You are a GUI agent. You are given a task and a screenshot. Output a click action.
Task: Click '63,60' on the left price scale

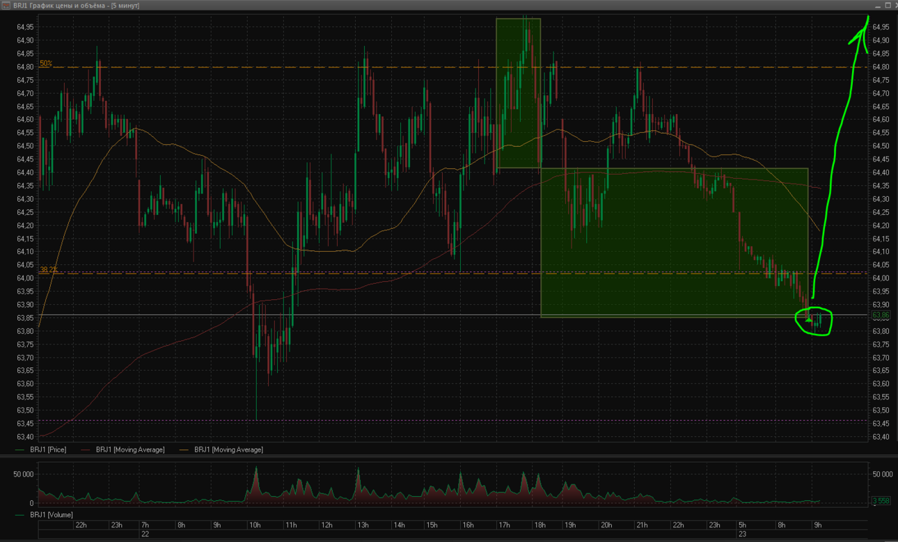click(24, 384)
